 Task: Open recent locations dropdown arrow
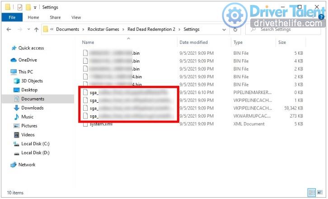[x=28, y=29]
